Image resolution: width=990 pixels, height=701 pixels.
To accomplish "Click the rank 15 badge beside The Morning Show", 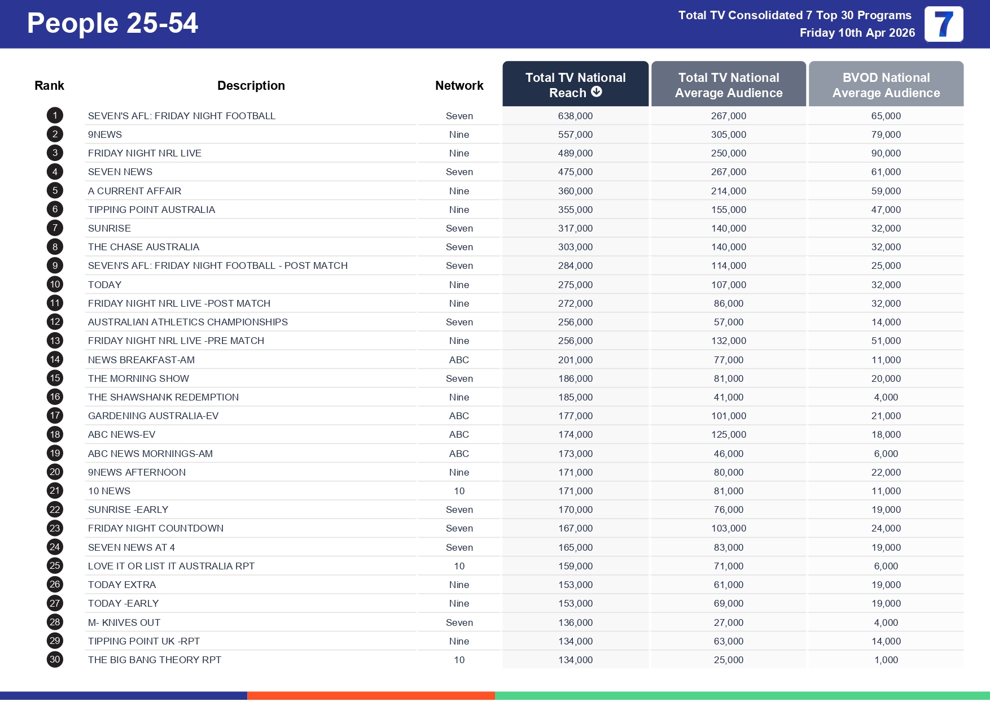I will point(54,378).
